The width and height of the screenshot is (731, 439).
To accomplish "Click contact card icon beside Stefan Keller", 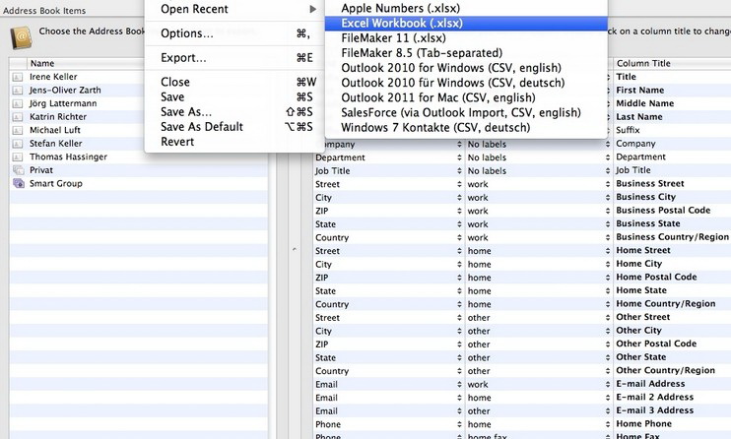I will tap(18, 144).
